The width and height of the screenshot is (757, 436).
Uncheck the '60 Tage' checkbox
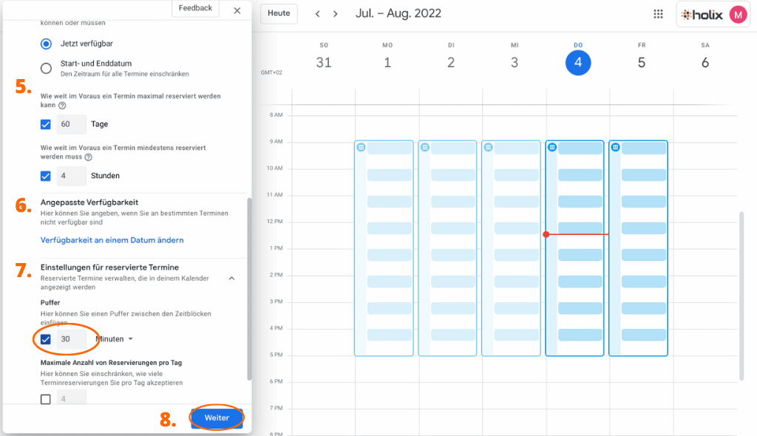click(46, 123)
